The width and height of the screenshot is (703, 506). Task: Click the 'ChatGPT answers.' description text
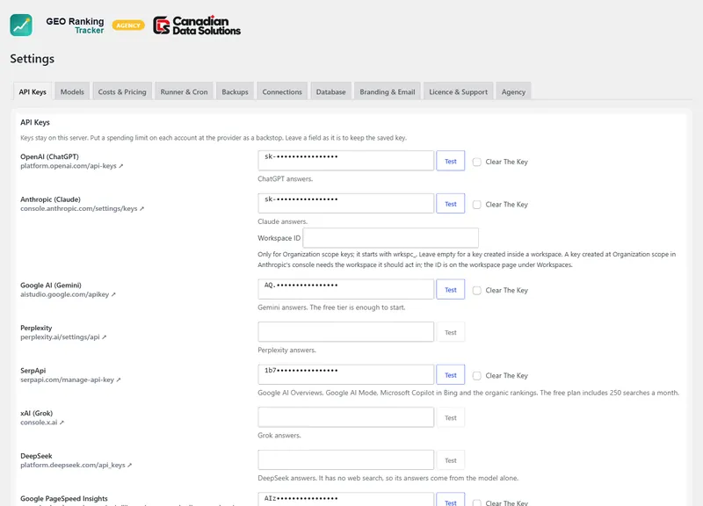click(x=285, y=179)
